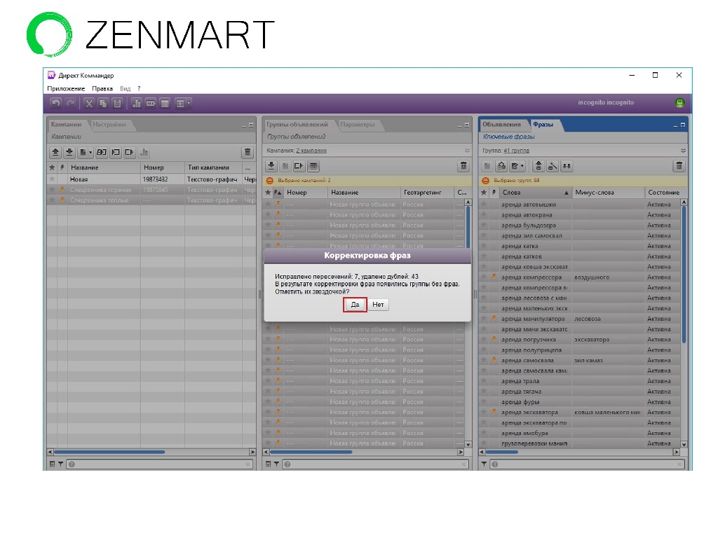Open the '?' help menu
The height and width of the screenshot is (538, 718).
139,89
